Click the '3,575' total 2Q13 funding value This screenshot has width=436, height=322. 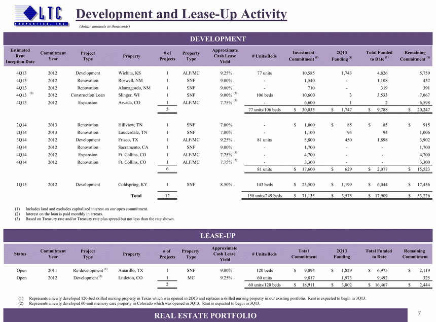pyautogui.click(x=346, y=196)
